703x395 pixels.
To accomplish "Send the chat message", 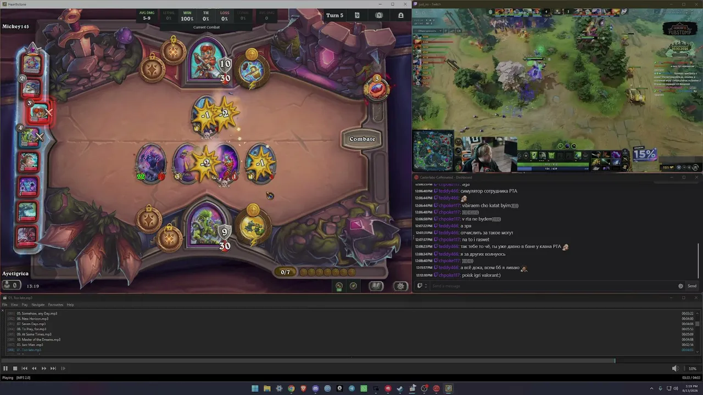I will tap(691, 286).
